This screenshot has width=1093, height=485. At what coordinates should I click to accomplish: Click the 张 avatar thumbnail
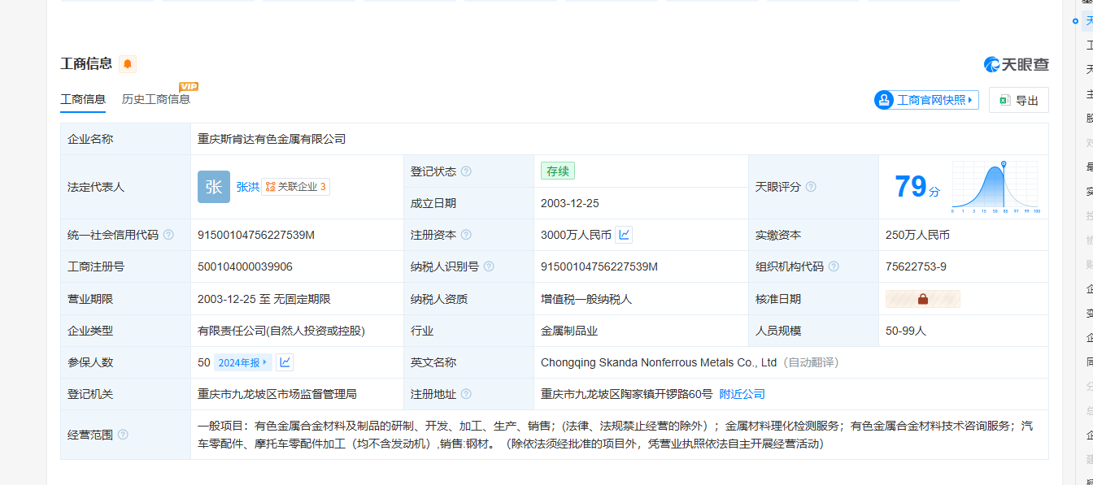tap(214, 187)
